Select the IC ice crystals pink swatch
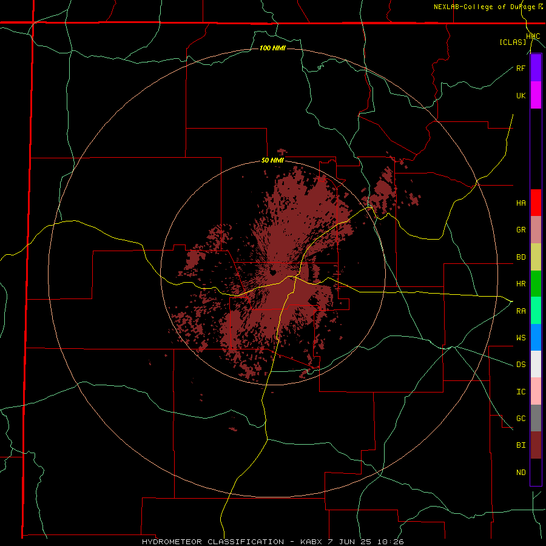The width and height of the screenshot is (546, 546). 536,391
